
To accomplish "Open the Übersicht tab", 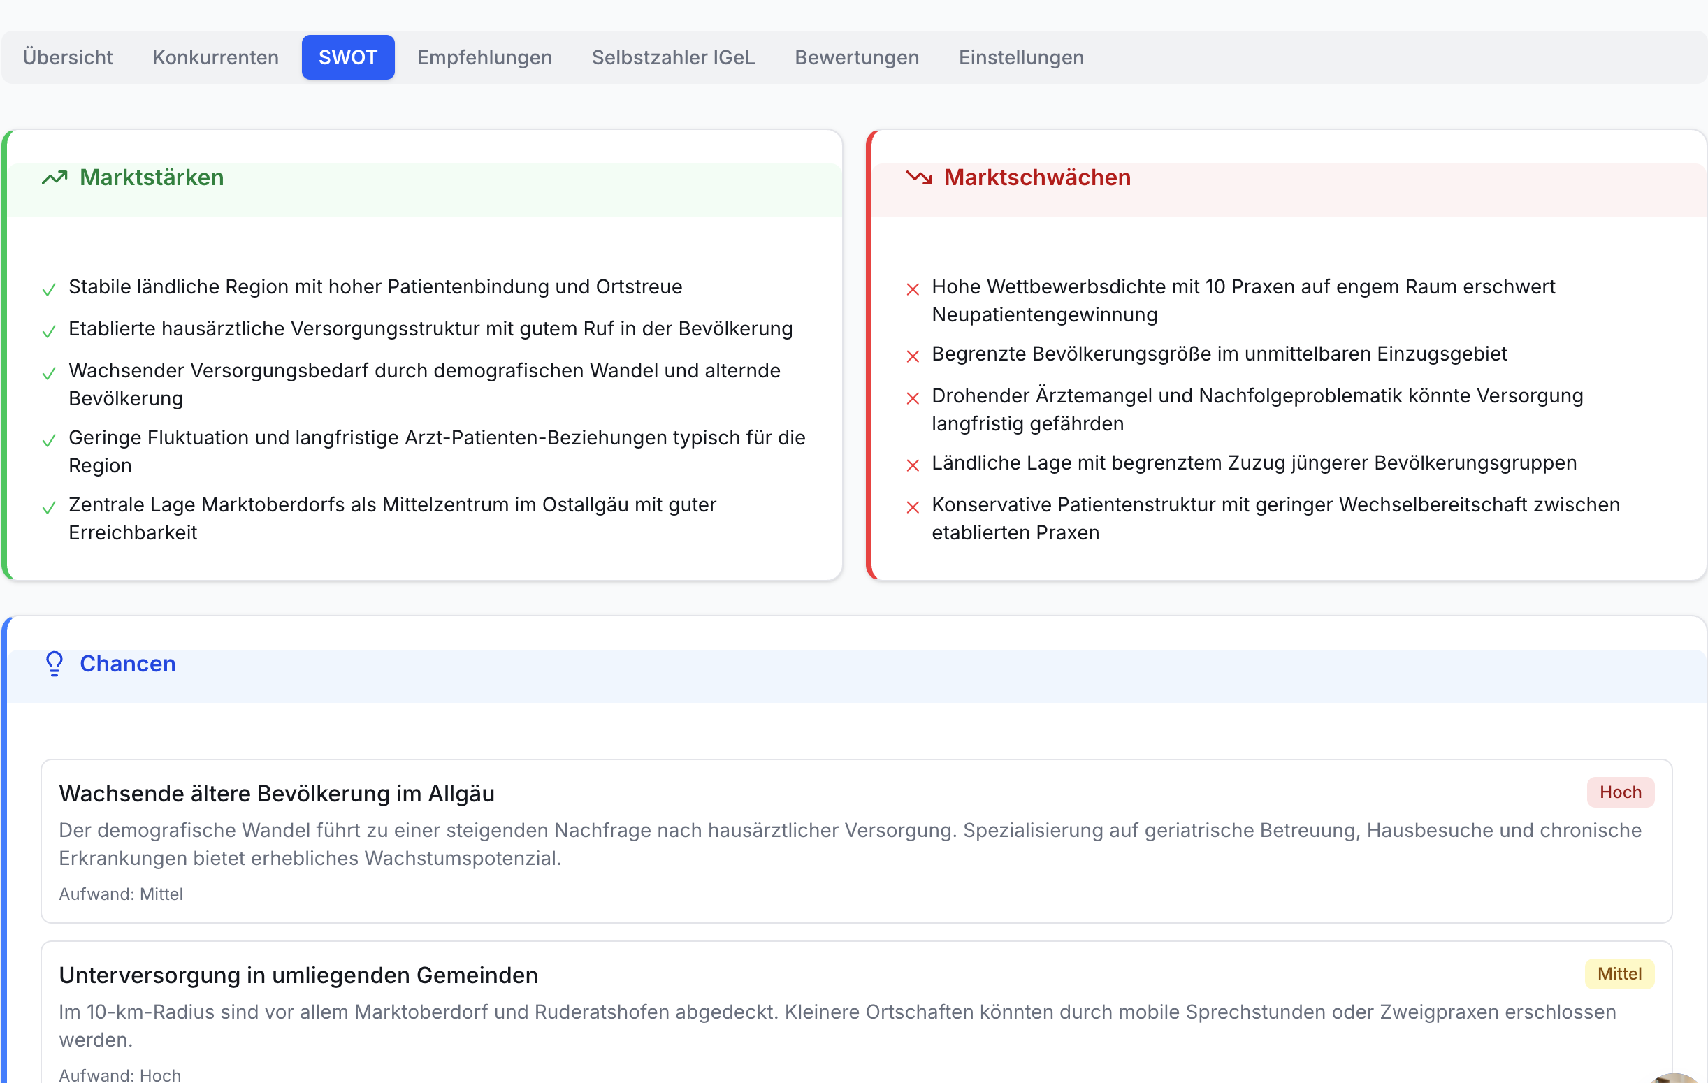I will [67, 57].
